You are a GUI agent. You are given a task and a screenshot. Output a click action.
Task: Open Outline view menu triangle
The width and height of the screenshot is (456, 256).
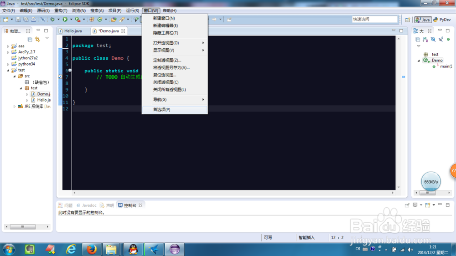click(419, 46)
